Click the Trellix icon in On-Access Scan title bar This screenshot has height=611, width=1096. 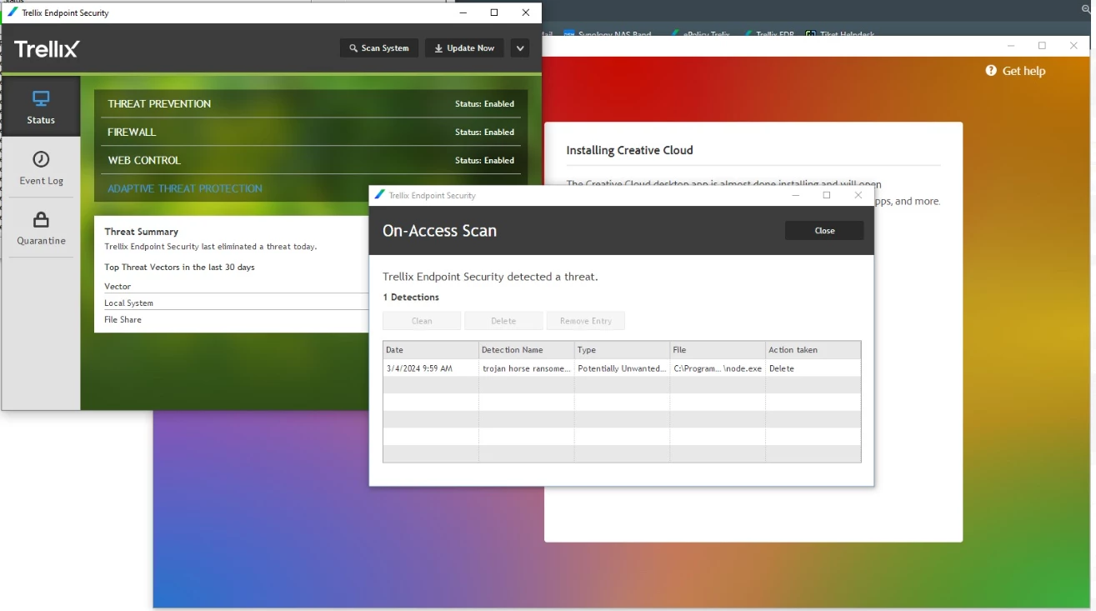coord(380,195)
